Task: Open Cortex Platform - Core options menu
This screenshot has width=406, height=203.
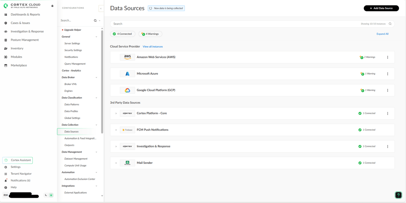Action: coord(388,113)
